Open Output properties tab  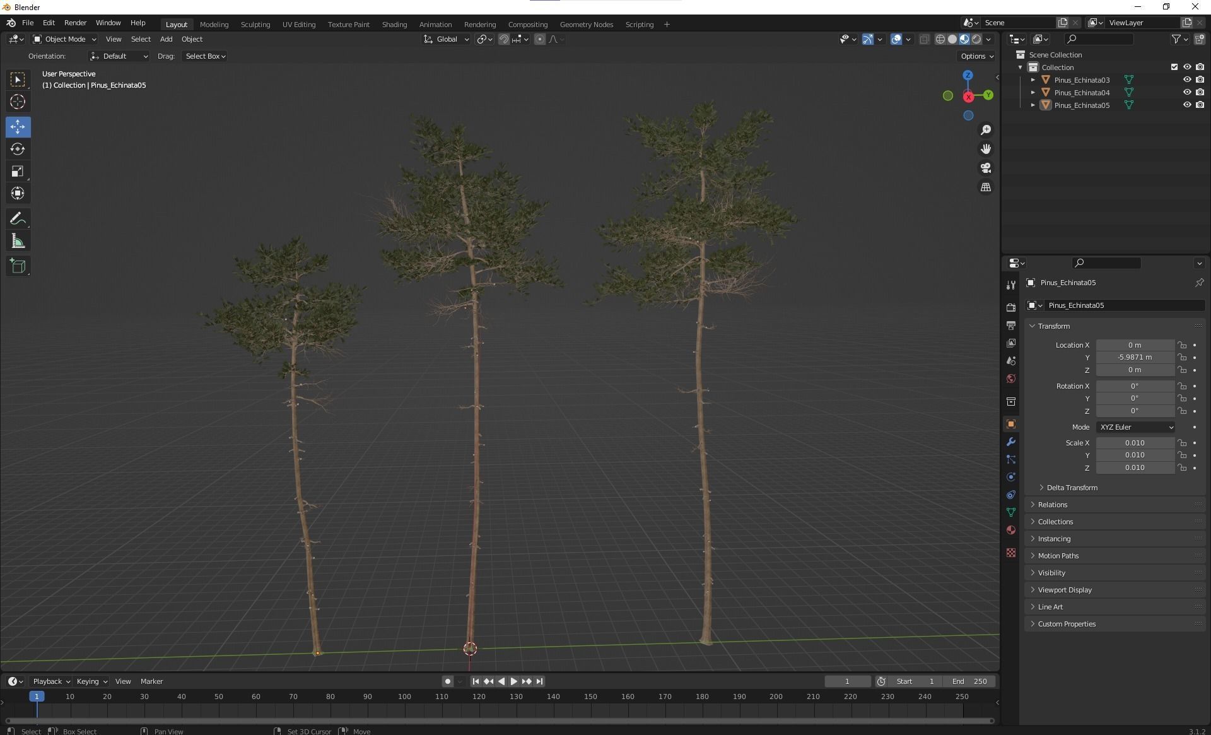coord(1011,325)
